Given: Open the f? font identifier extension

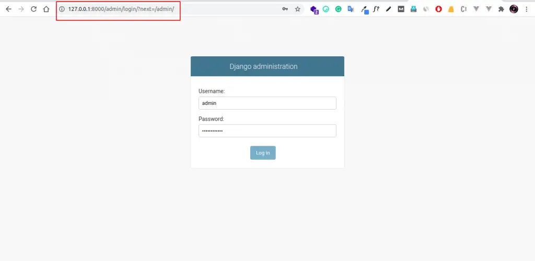Looking at the screenshot, I should (x=376, y=9).
